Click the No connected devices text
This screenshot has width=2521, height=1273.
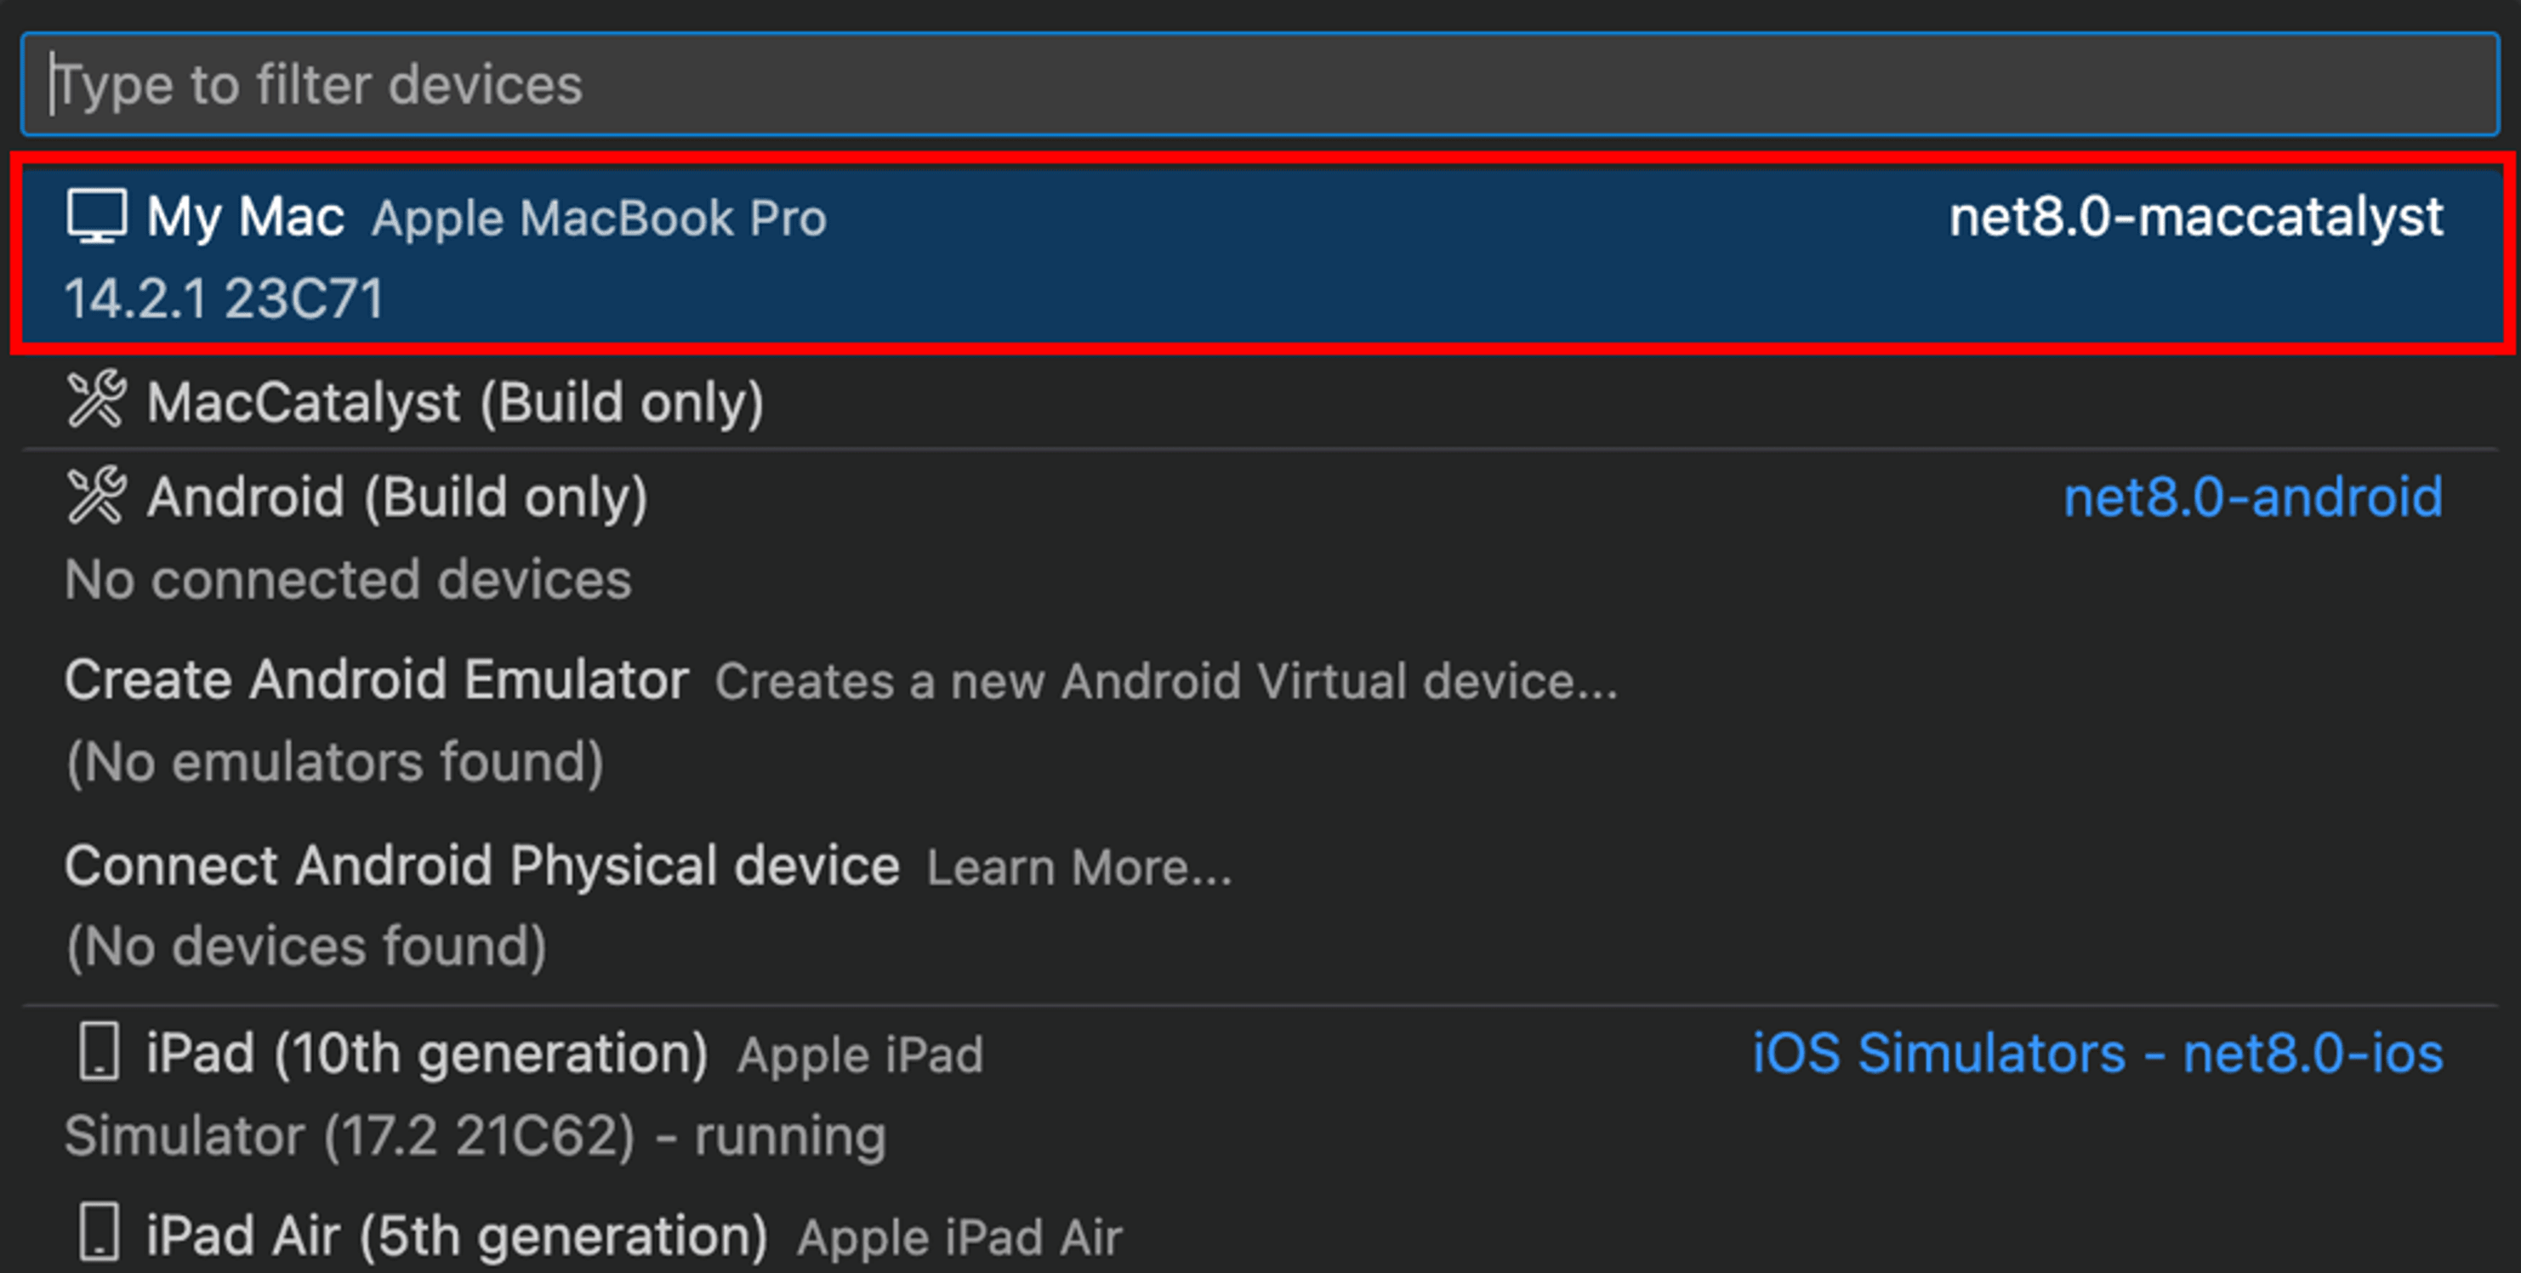(x=347, y=580)
